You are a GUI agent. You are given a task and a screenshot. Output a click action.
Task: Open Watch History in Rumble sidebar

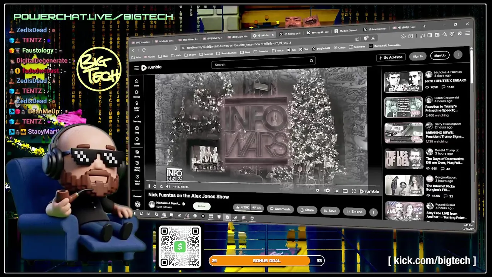pyautogui.click(x=137, y=166)
